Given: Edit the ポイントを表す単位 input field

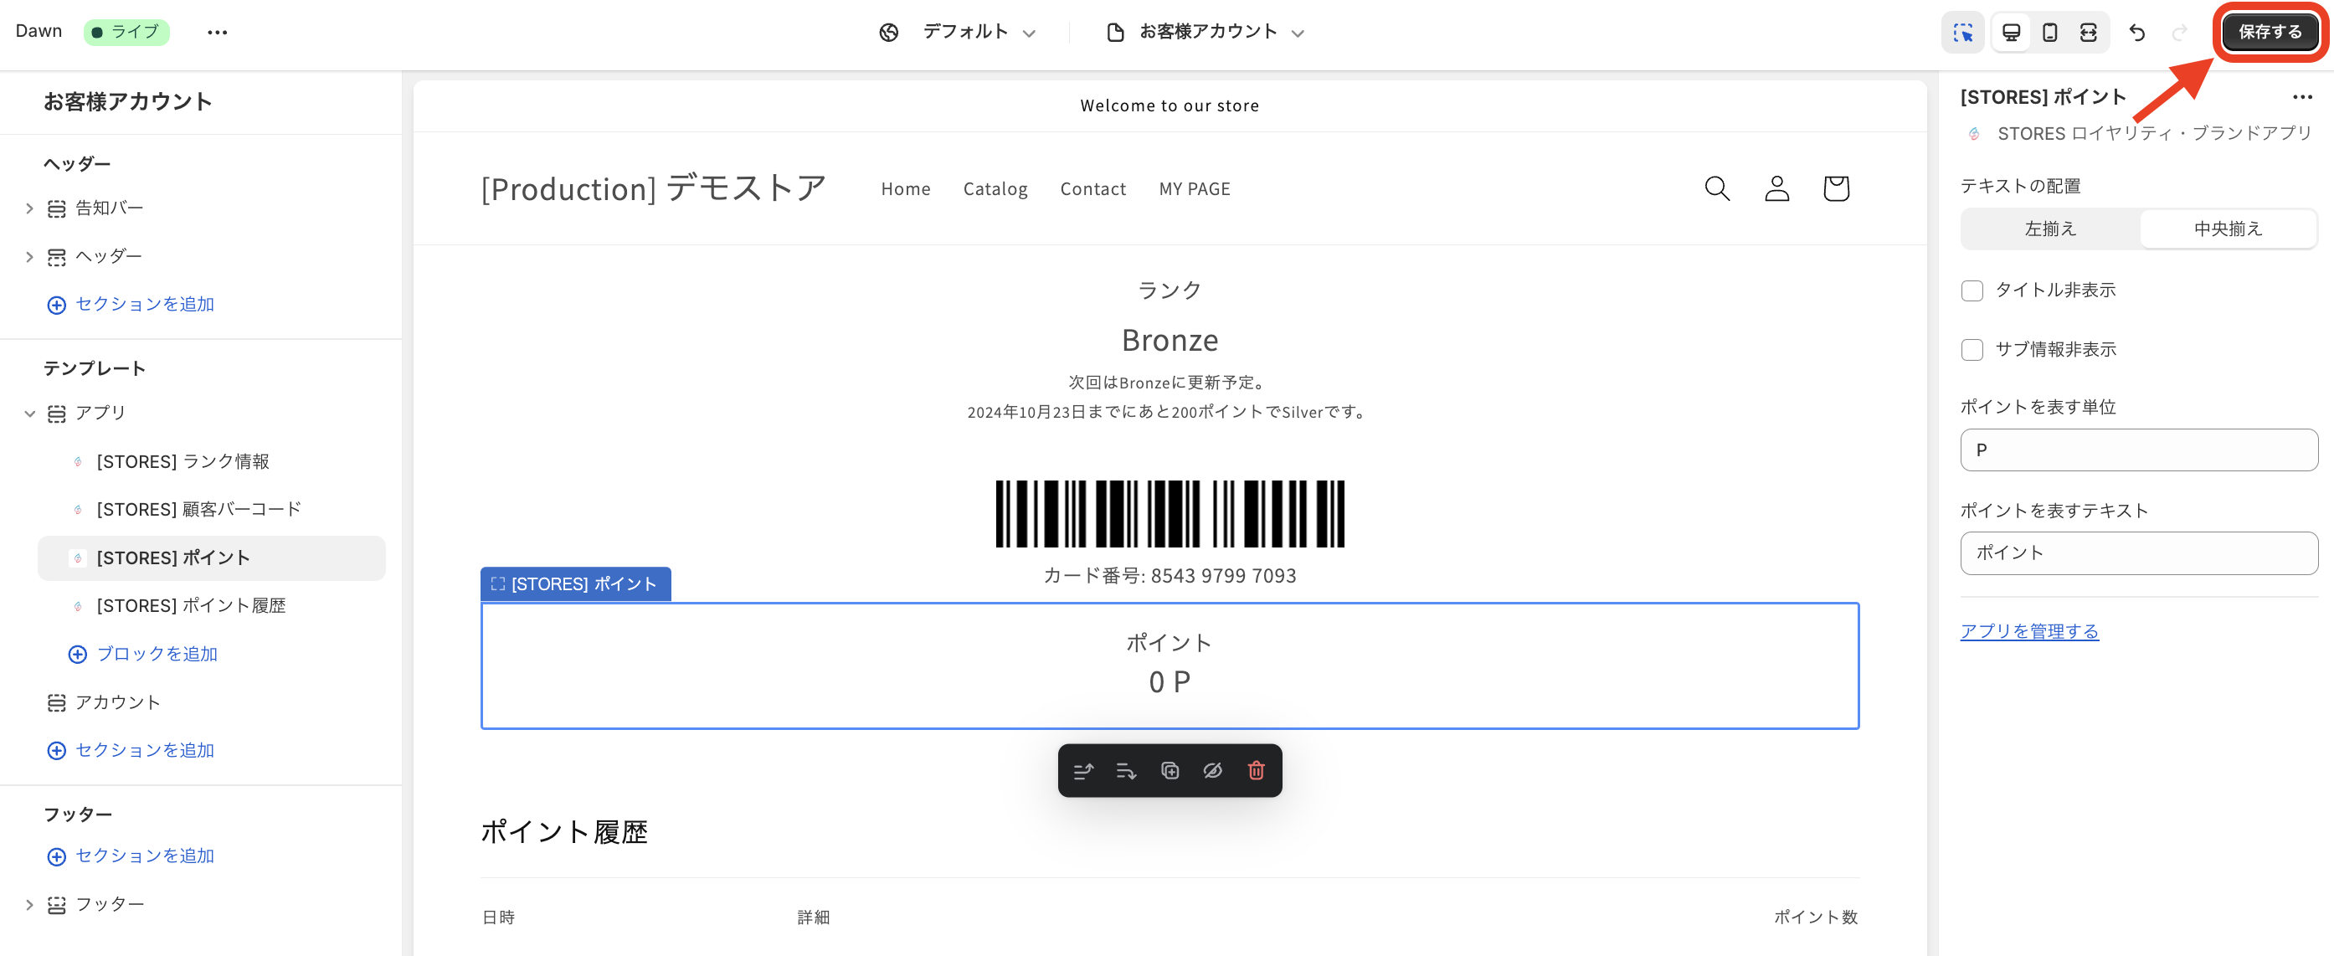Looking at the screenshot, I should pos(2138,450).
